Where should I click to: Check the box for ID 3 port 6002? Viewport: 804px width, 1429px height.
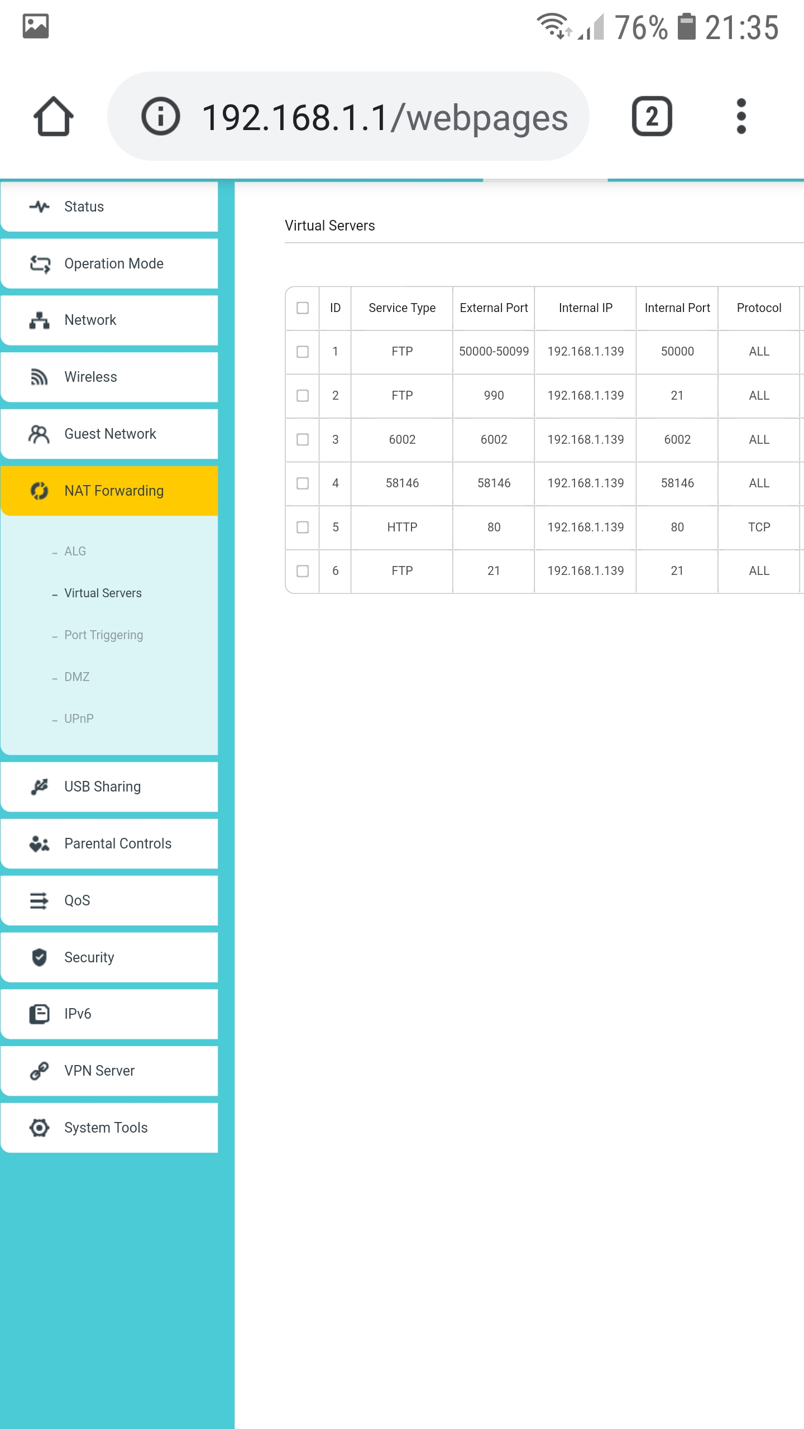pos(303,440)
